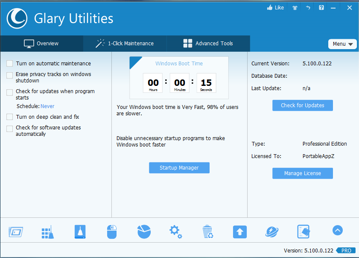This screenshot has width=359, height=258.
Task: Click the Glary Utilities crescent logo
Action: (17, 18)
